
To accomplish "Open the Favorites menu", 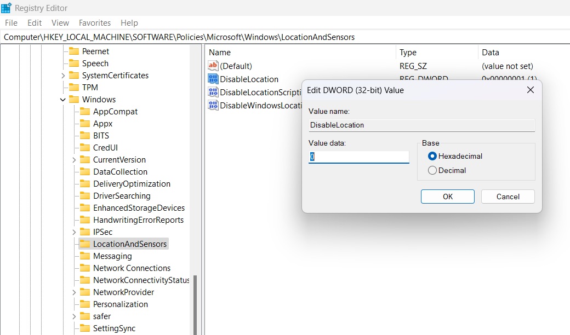I will tap(94, 23).
